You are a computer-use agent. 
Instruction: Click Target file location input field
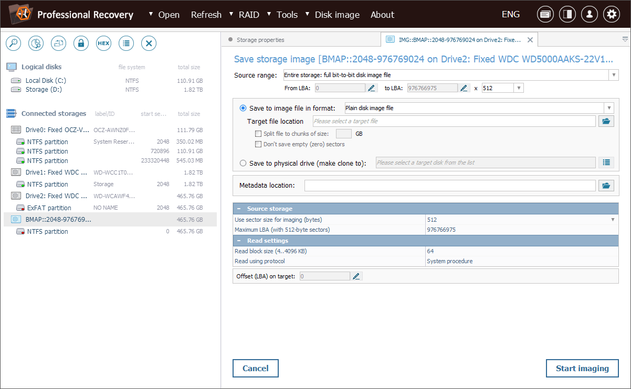pos(454,121)
